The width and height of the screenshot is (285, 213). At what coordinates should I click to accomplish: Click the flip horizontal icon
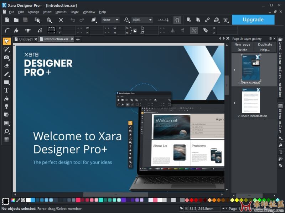(173, 30)
